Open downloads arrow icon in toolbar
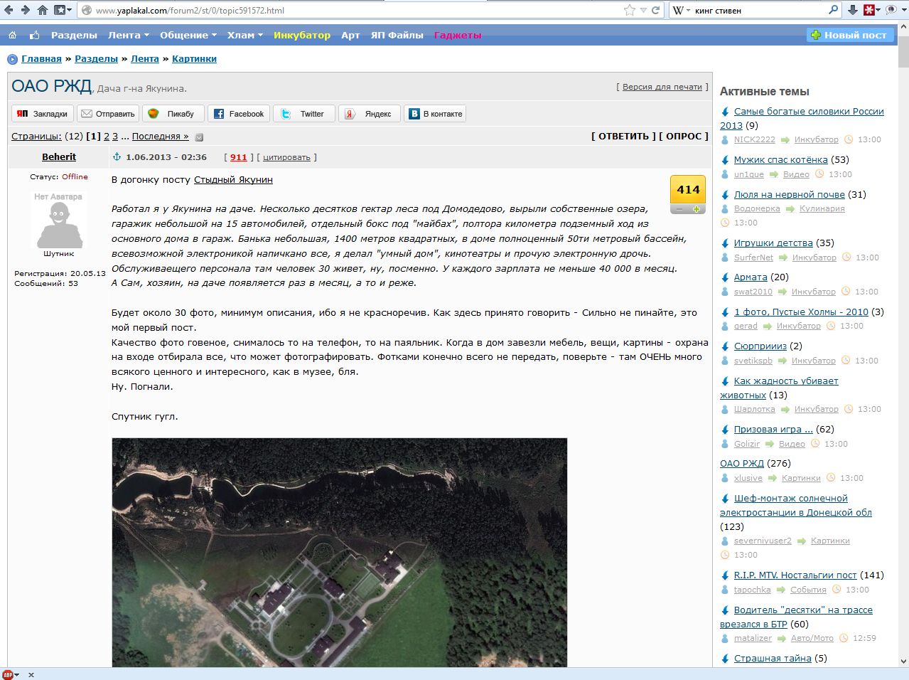 click(853, 10)
